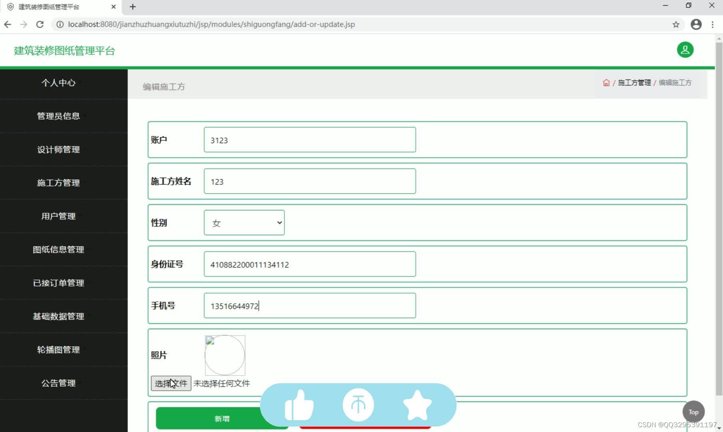Open 用户管理 in the sidebar
Screen dimensions: 723x432
pos(58,216)
